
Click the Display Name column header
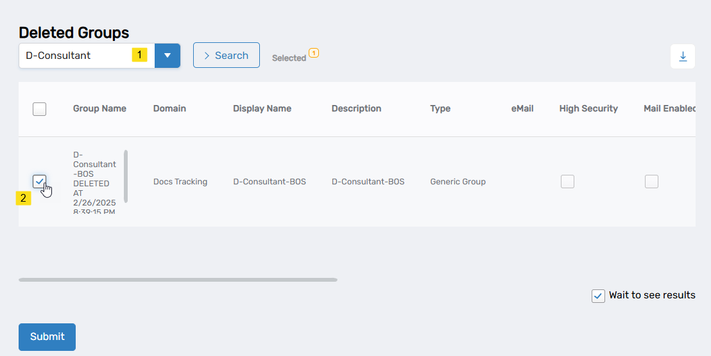coord(262,109)
